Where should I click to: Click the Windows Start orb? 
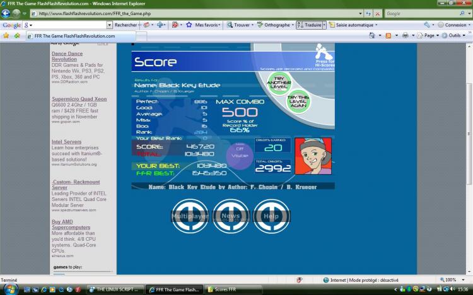pos(11,289)
